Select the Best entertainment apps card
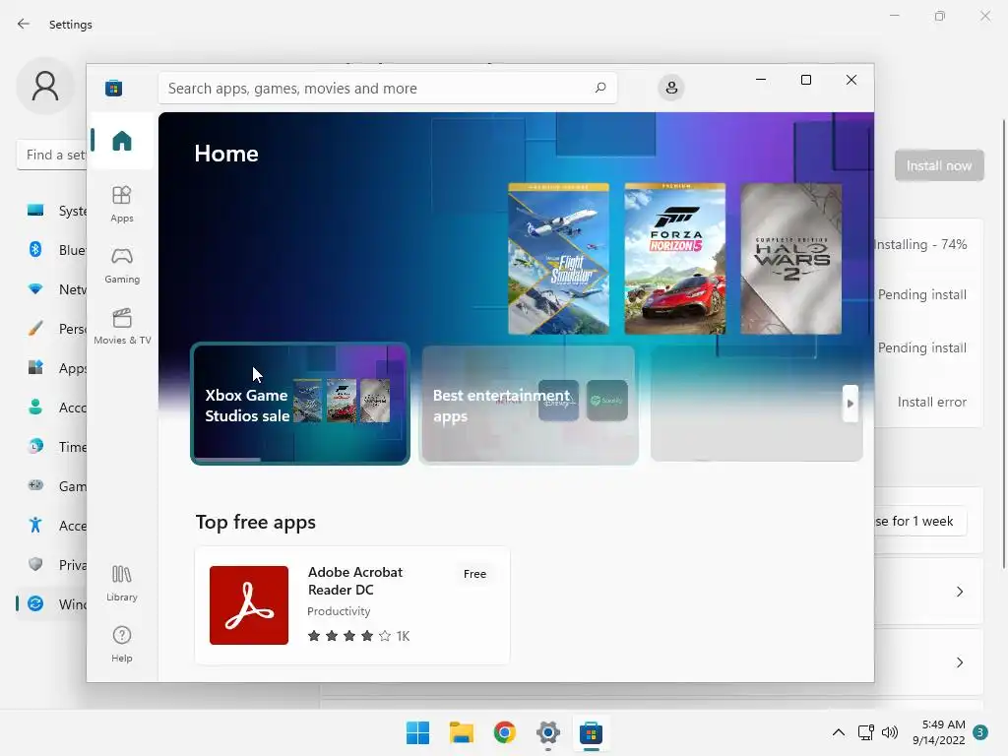Screen dimensions: 1008x756 coord(529,404)
